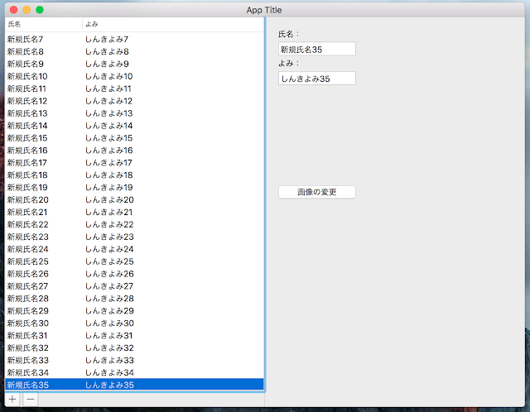Select row 新規氏名18
Image resolution: width=530 pixels, height=412 pixels.
coord(134,175)
